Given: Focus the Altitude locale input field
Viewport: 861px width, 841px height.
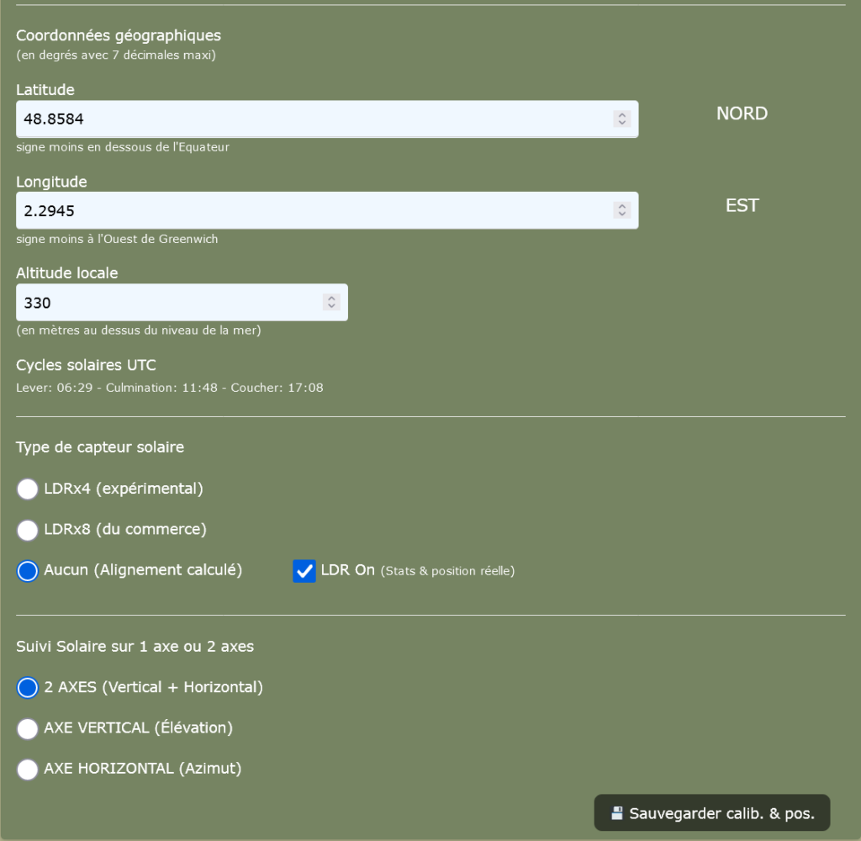Looking at the screenshot, I should click(x=168, y=303).
